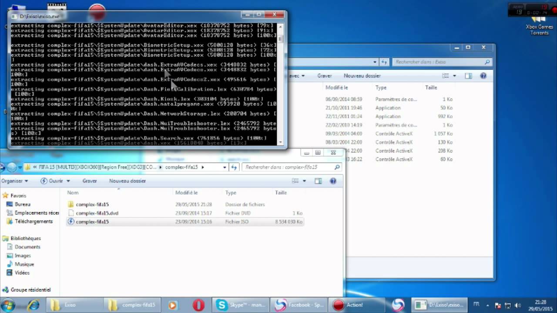Switch to complex-fifa15 taskbar button
Viewport: 557px width, 313px height.
(132, 305)
